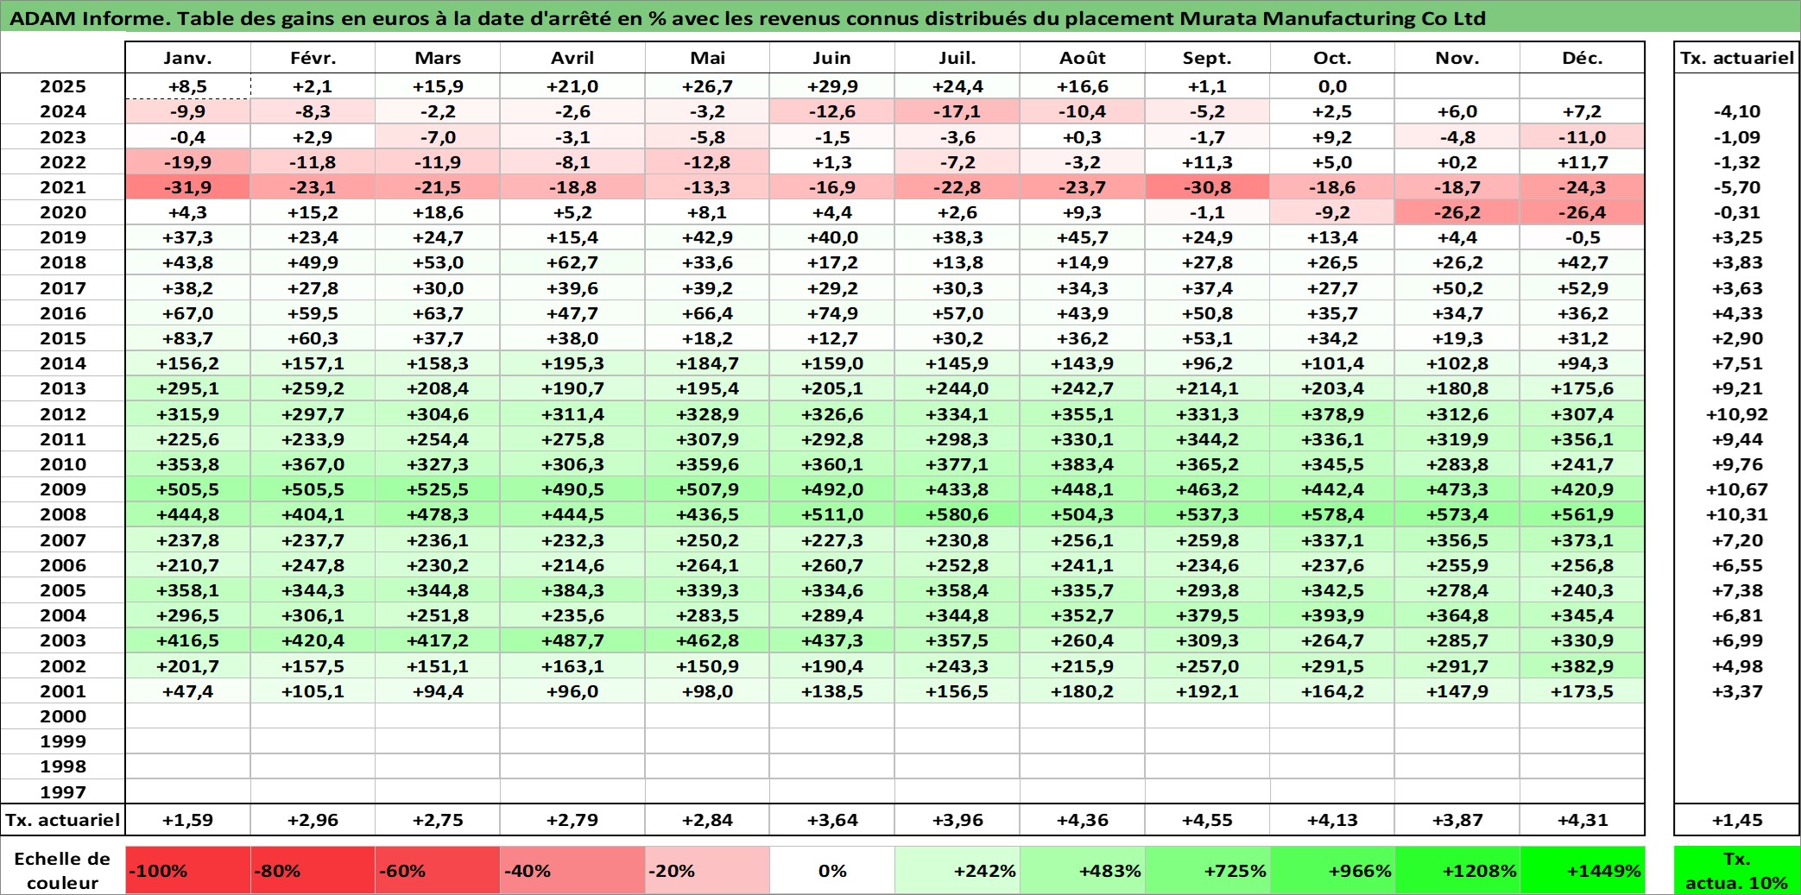Click the +525,5 cell in 2009 row
Viewport: 1801px width, 895px height.
click(x=438, y=489)
